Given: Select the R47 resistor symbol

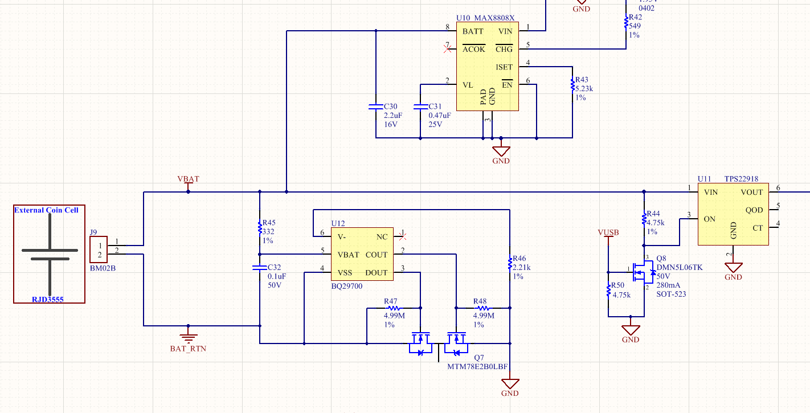Looking at the screenshot, I should [393, 308].
